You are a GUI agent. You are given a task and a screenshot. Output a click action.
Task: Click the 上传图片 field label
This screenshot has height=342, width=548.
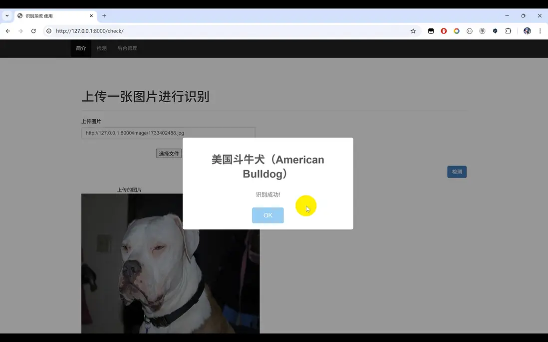[91, 122]
